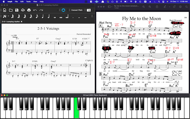Activate Preview highlight pen tool

pyautogui.click(x=165, y=7)
